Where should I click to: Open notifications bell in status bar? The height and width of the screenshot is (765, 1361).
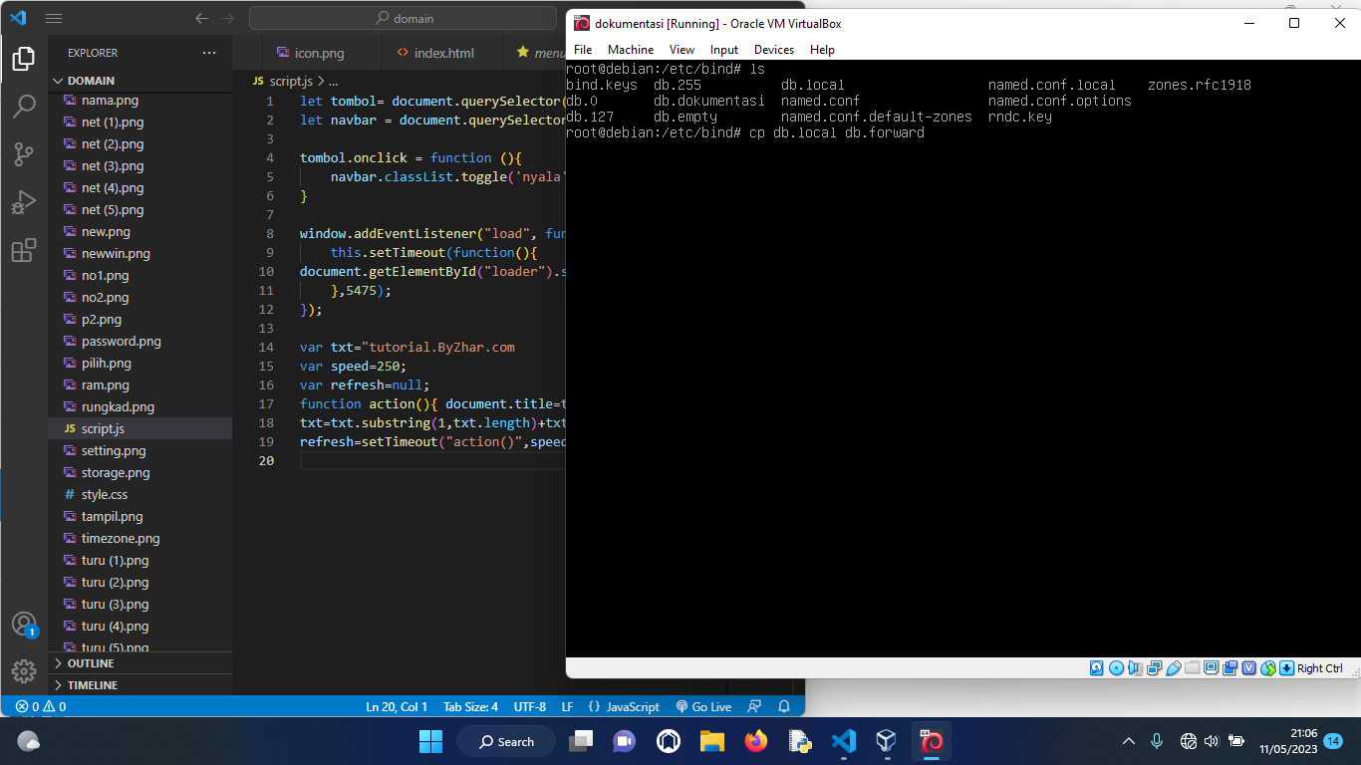click(785, 706)
